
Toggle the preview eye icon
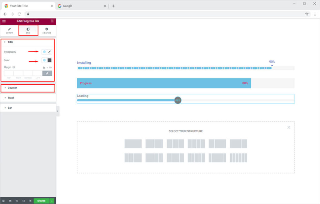pyautogui.click(x=30, y=201)
